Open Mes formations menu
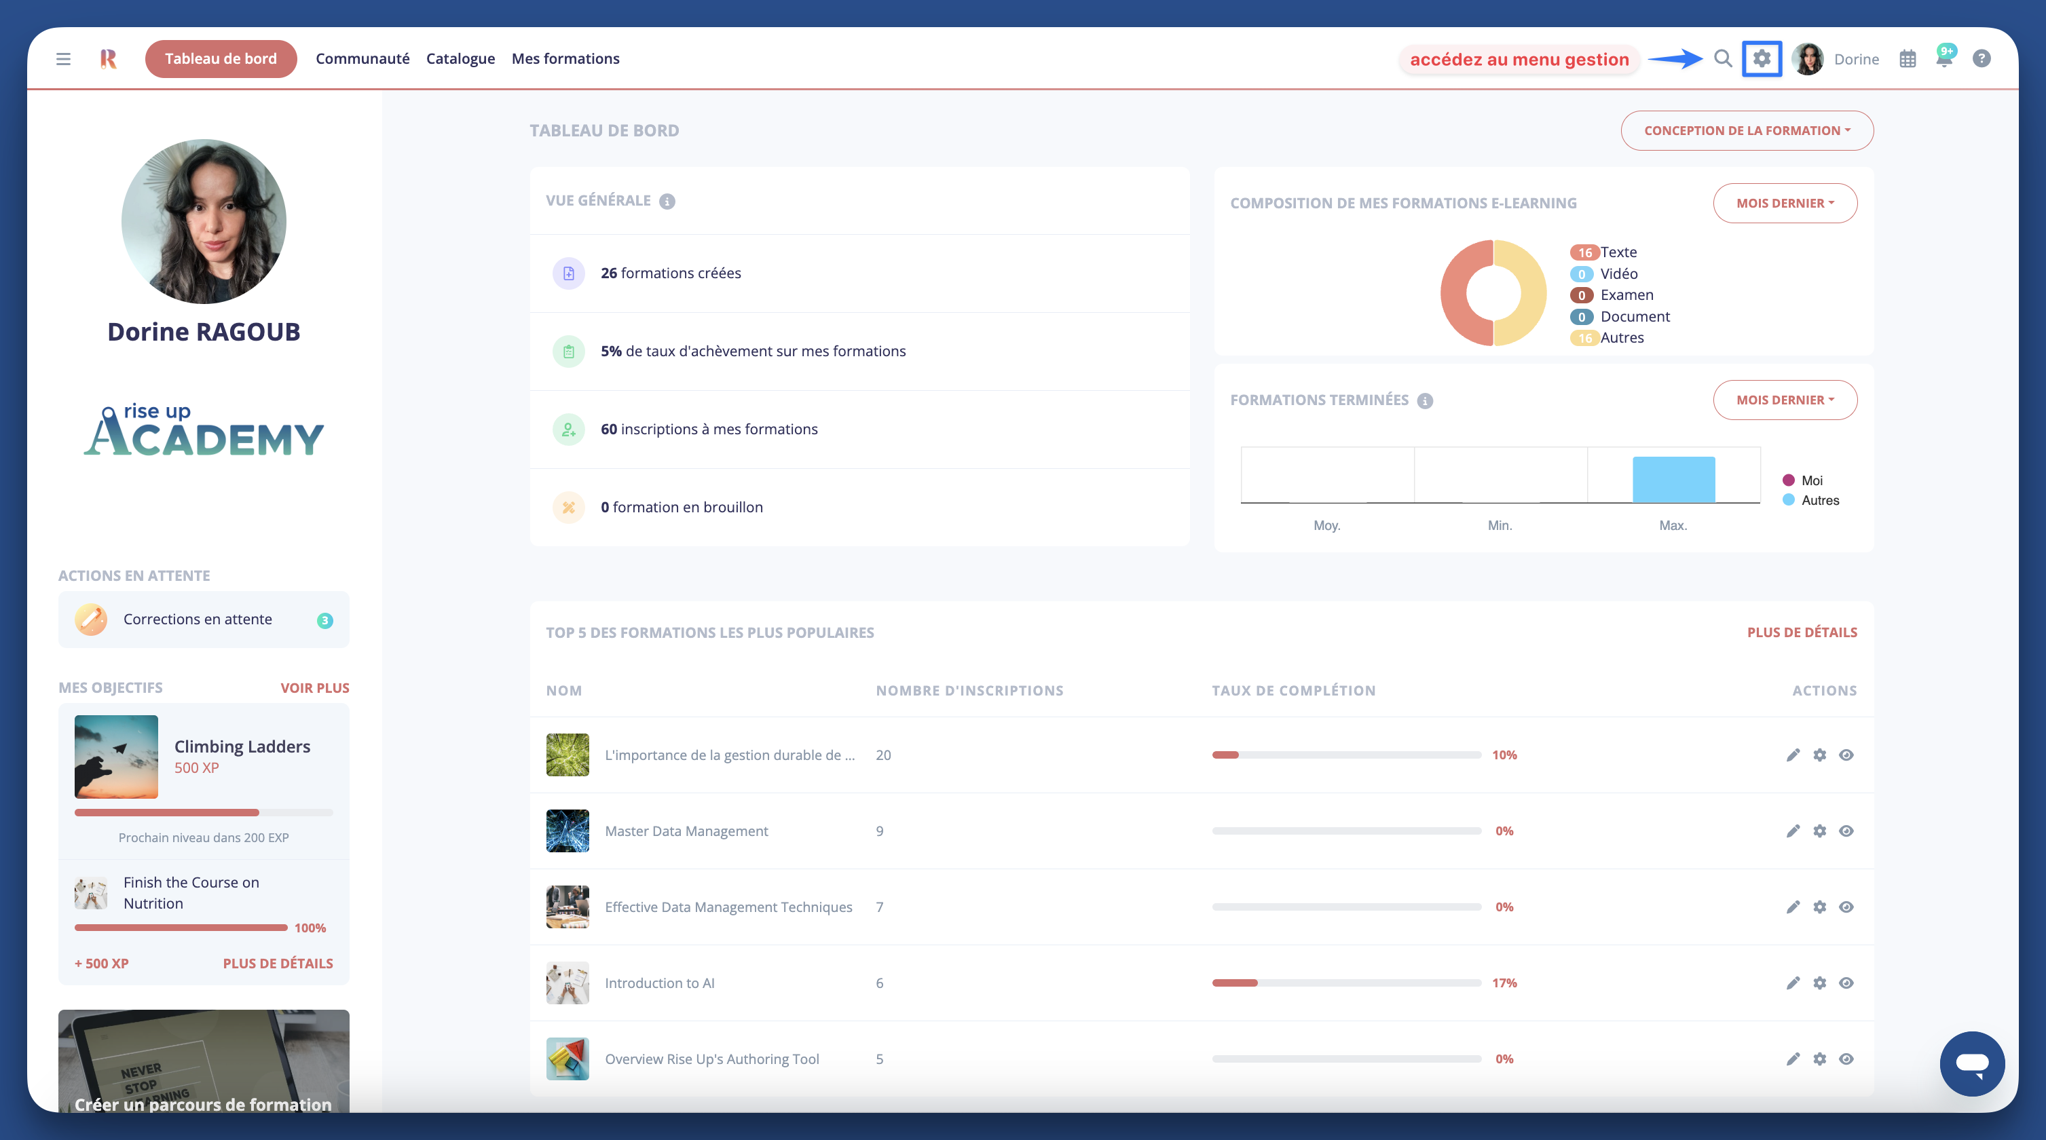This screenshot has height=1140, width=2046. pos(565,59)
